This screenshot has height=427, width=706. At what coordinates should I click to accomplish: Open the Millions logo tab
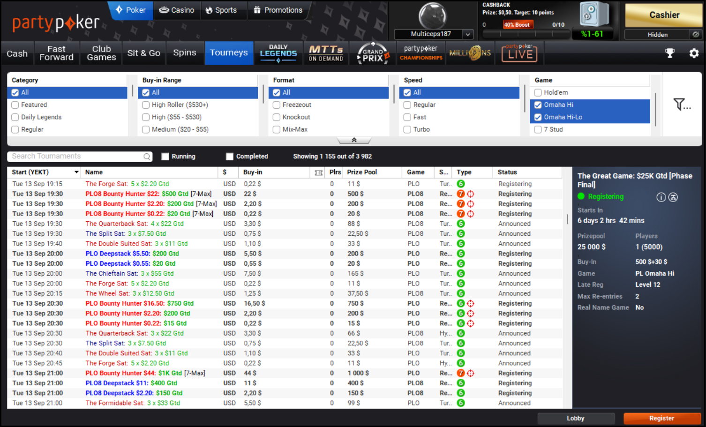coord(470,53)
